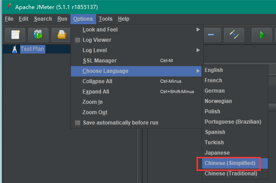The image size is (276, 183).
Task: Open the Search menu
Action: tap(43, 19)
